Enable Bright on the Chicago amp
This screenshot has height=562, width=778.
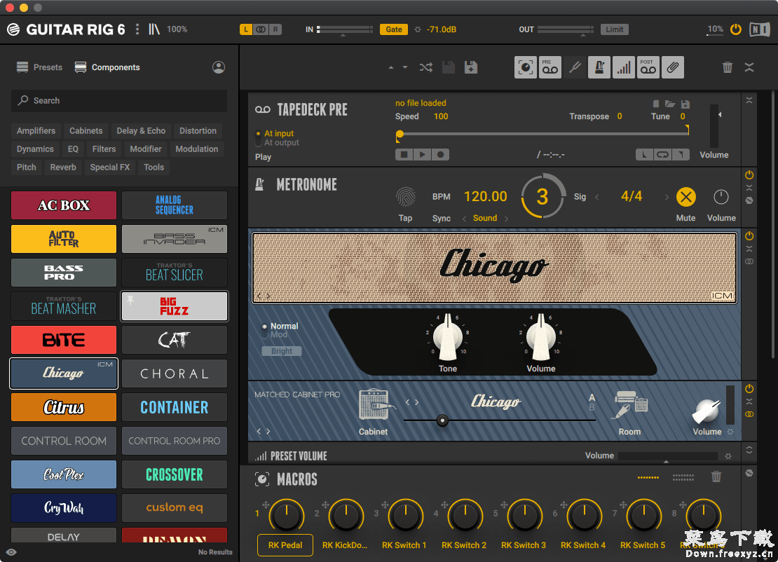pos(281,351)
